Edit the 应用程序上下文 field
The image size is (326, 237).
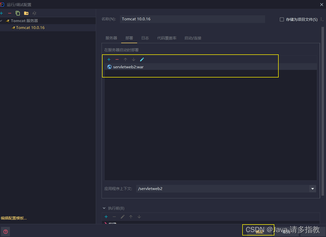pos(222,188)
